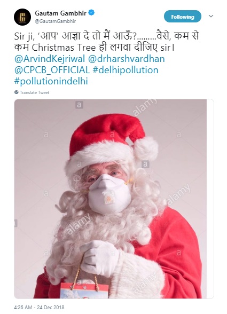Viewport: 227px width, 314px height.
Task: Open the @GautamGambhir handle
Action: [x=56, y=21]
